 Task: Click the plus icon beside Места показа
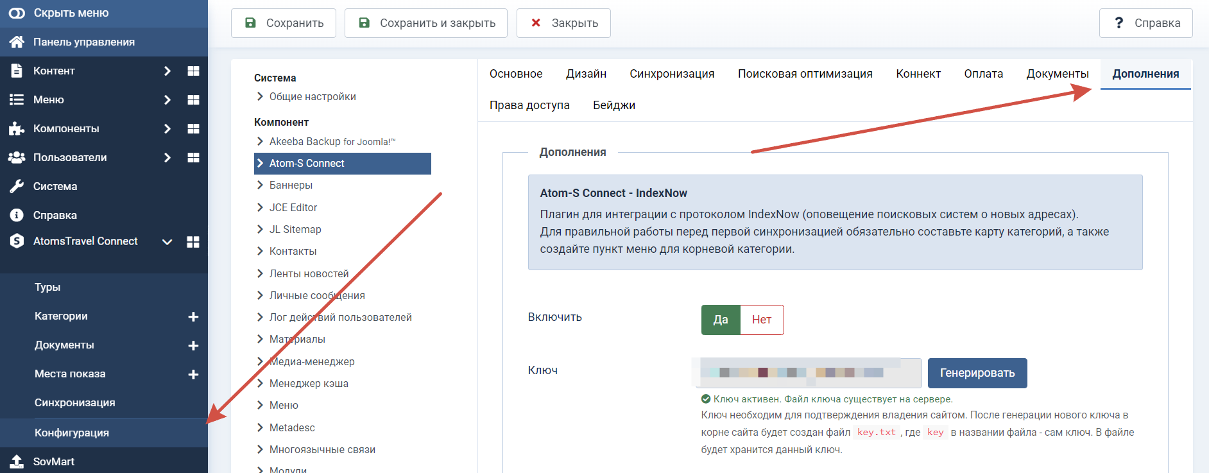click(193, 374)
